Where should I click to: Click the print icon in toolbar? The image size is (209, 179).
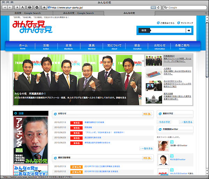click(30, 7)
